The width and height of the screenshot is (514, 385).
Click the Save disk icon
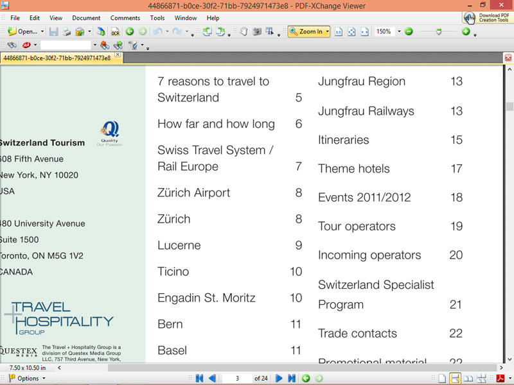[53, 31]
